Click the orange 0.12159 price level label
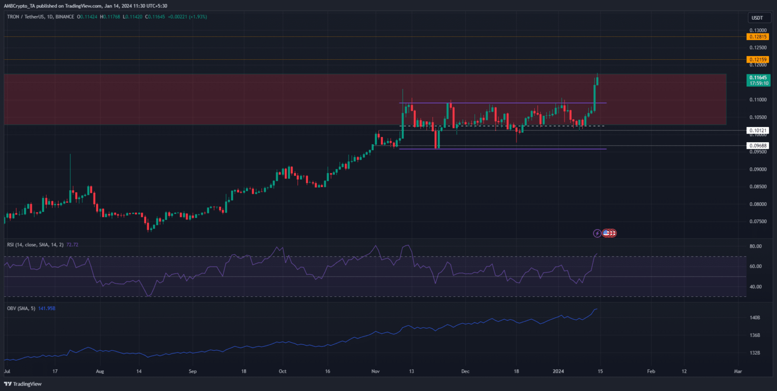The height and width of the screenshot is (391, 777). tap(757, 60)
